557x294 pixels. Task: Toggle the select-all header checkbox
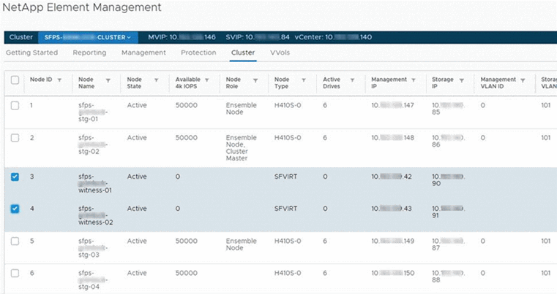pyautogui.click(x=15, y=80)
